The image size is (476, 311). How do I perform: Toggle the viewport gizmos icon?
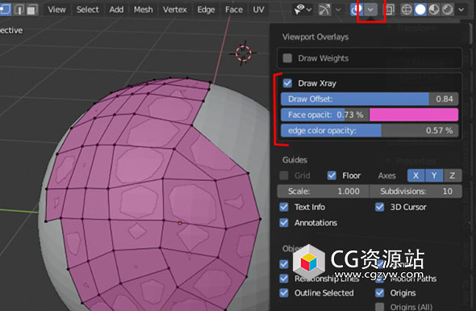point(324,10)
